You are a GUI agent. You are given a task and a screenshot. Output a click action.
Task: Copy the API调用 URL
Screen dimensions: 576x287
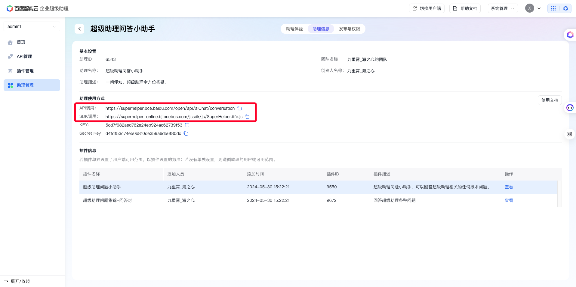[x=239, y=108]
